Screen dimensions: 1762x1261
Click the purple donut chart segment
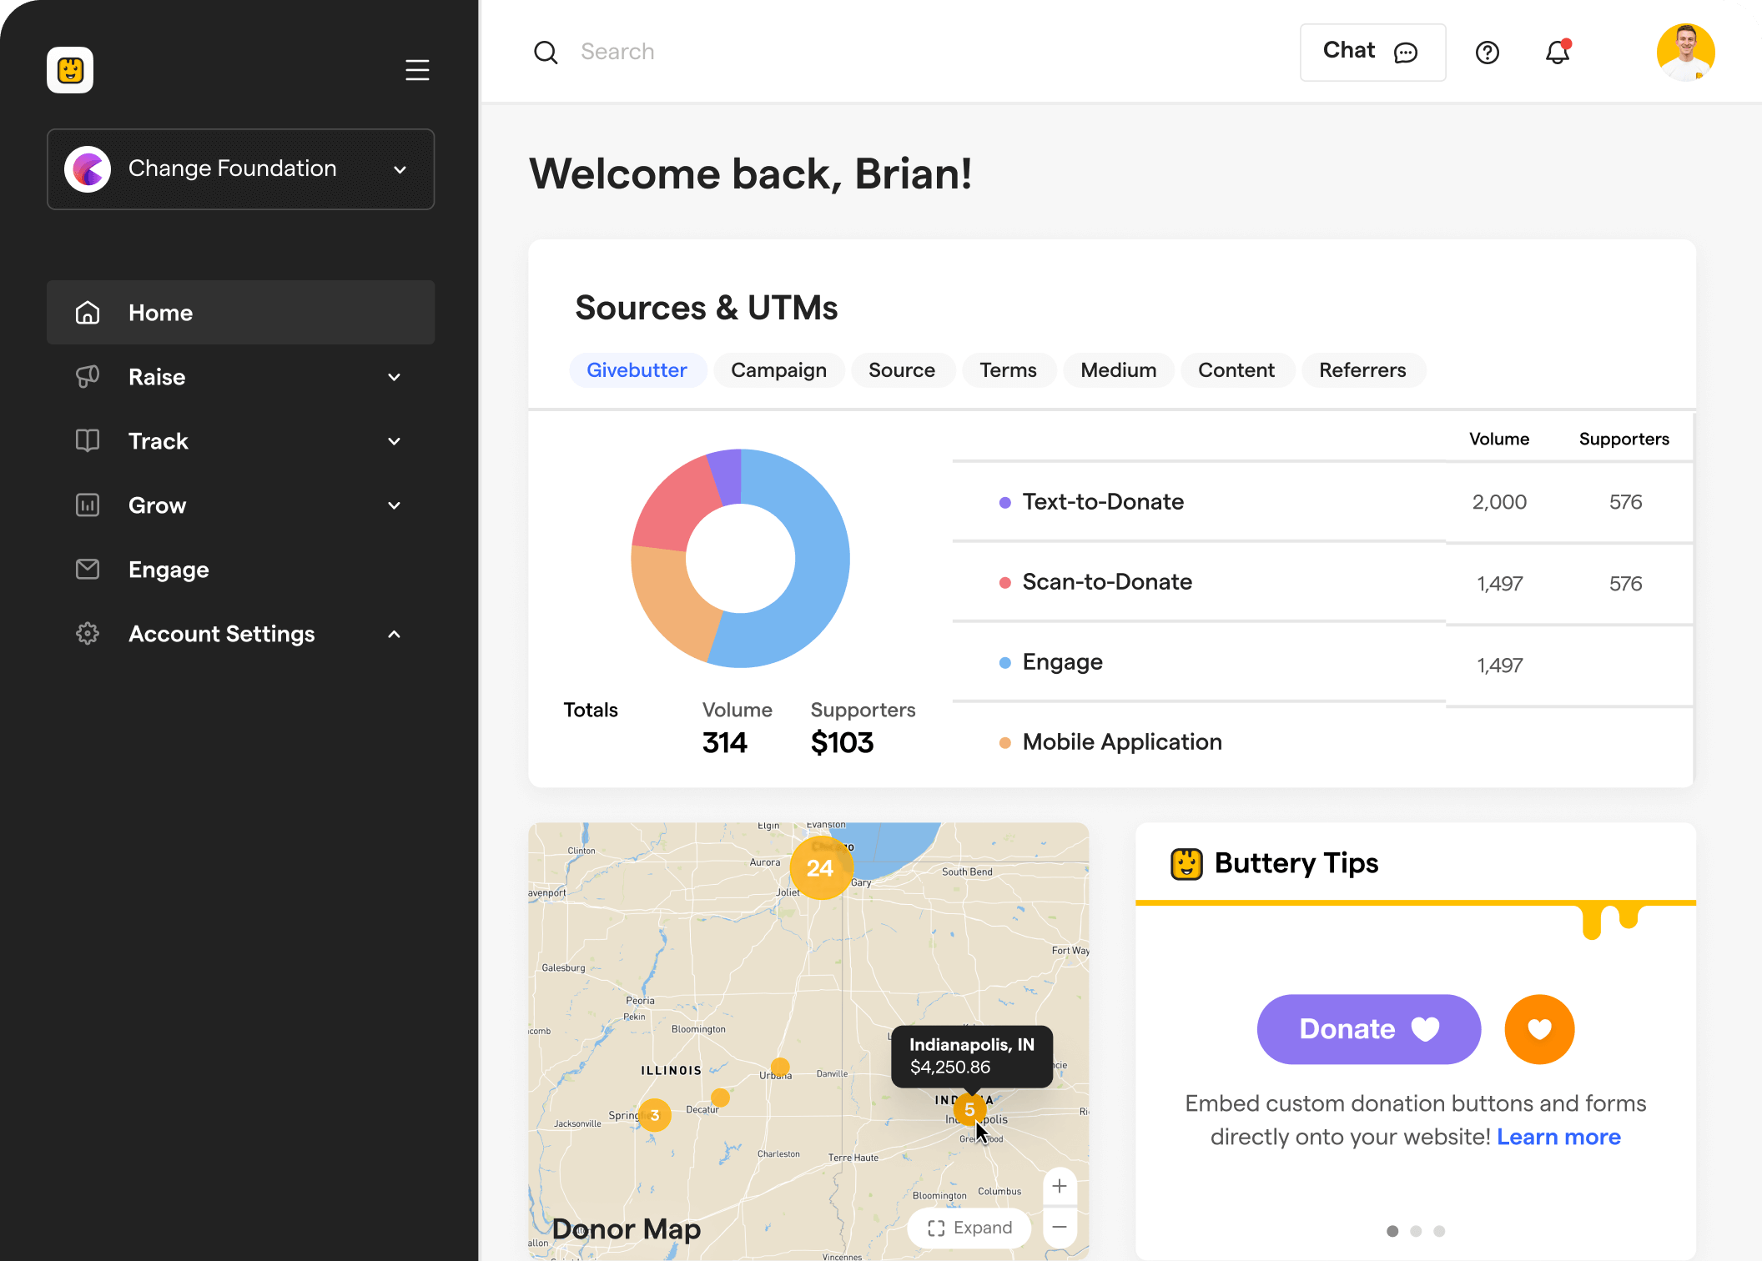point(726,477)
